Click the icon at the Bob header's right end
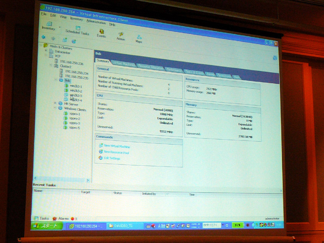324x243 pixels. (x=275, y=58)
